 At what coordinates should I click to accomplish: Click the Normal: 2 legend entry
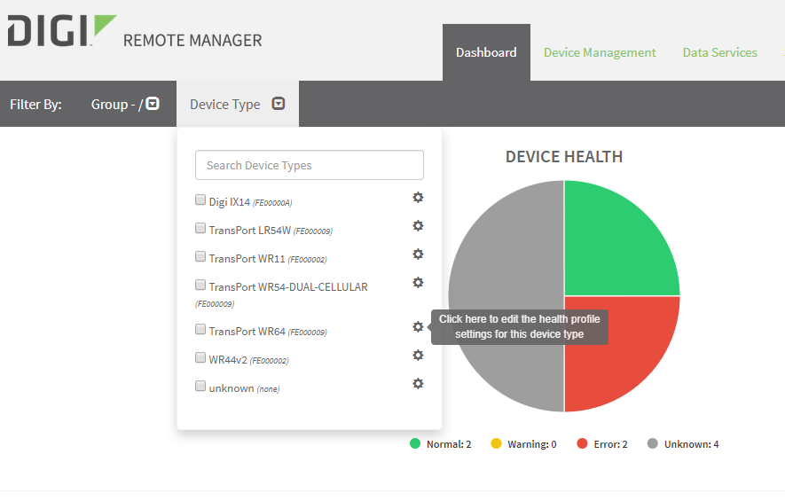tap(441, 444)
